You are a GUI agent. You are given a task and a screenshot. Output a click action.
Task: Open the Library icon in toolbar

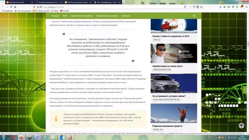pyautogui.click(x=224, y=7)
